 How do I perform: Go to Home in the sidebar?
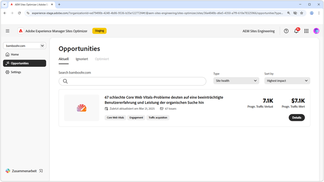pyautogui.click(x=25, y=54)
